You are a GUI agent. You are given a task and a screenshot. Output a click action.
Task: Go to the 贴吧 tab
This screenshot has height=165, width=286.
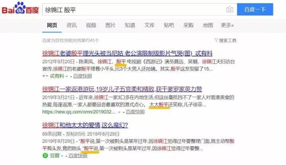pos(169,25)
